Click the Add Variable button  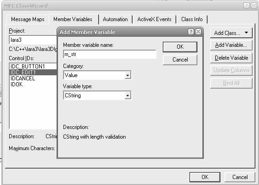click(231, 45)
